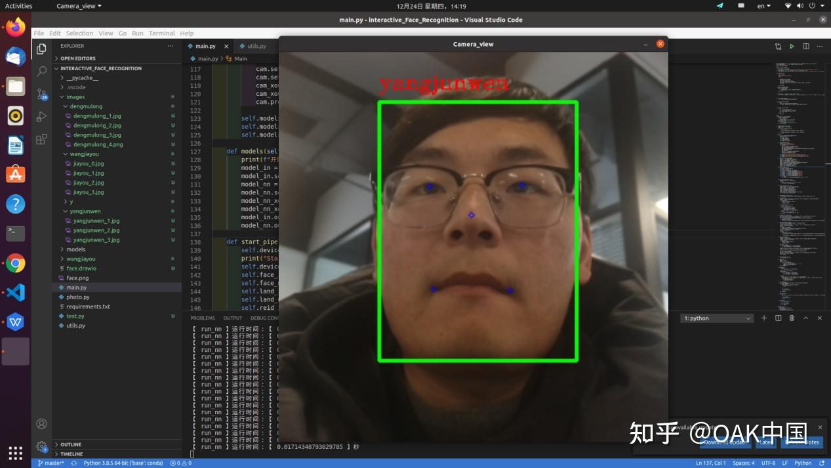Open Thunderbird mail from the dock

point(15,57)
